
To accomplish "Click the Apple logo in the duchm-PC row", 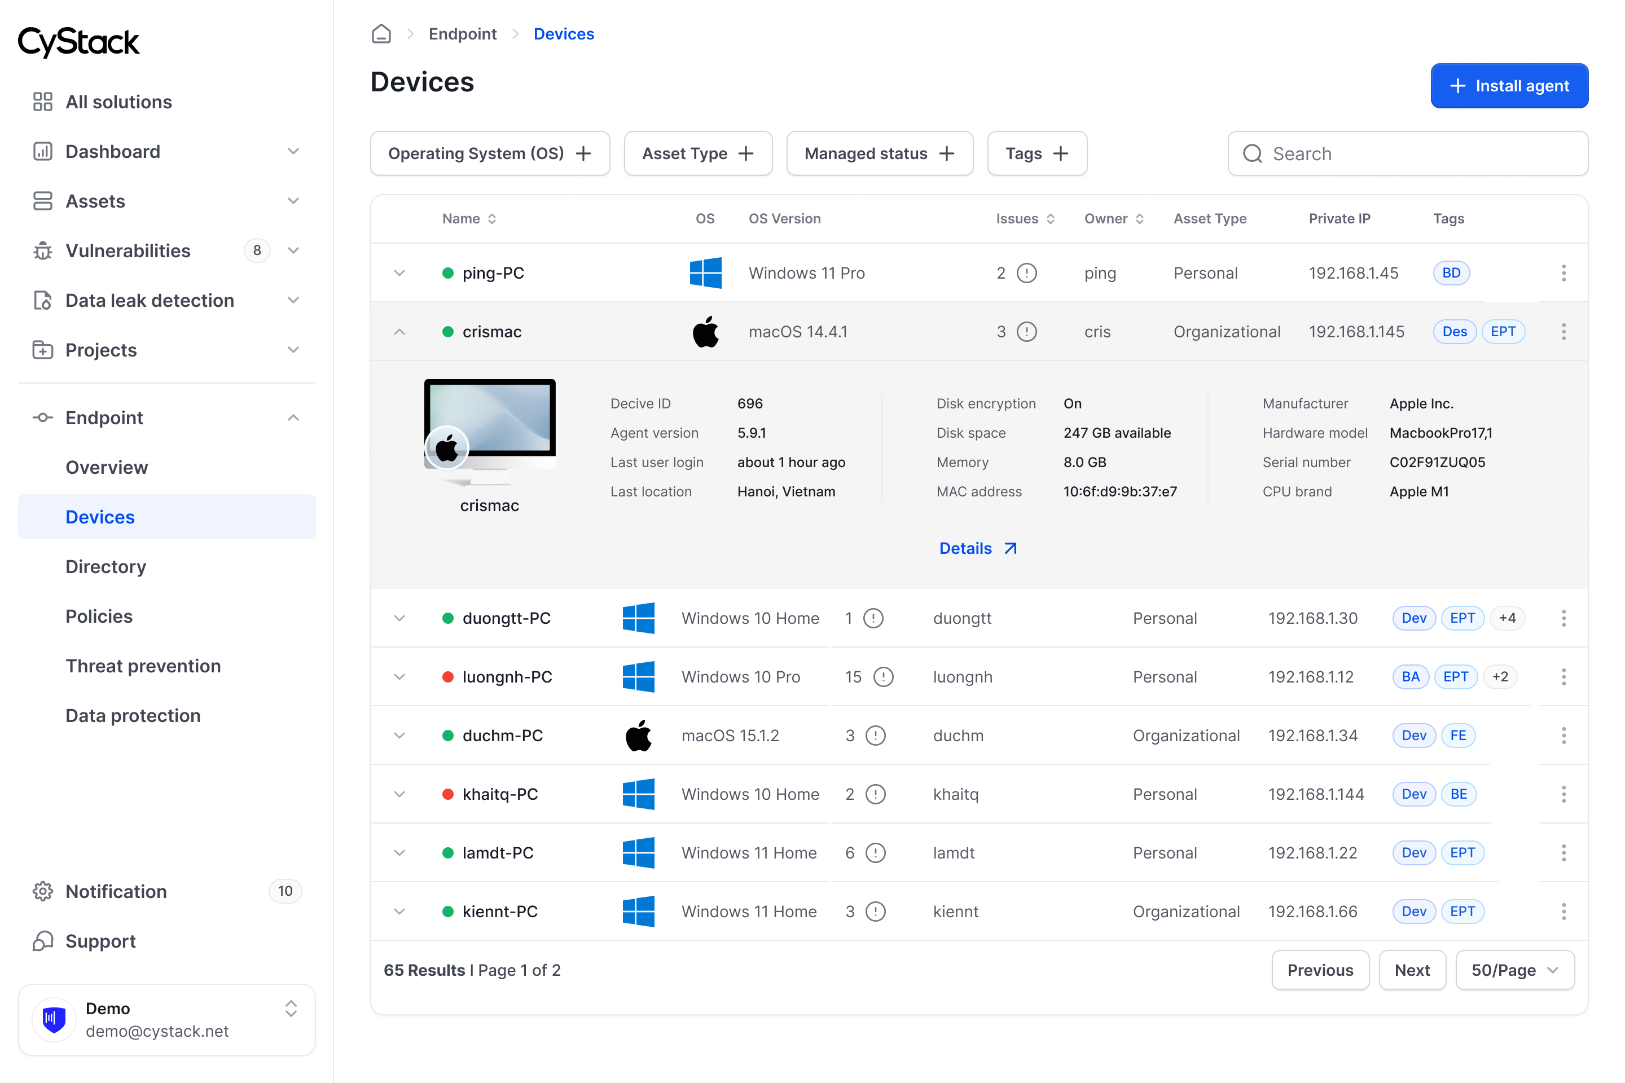I will pyautogui.click(x=638, y=736).
